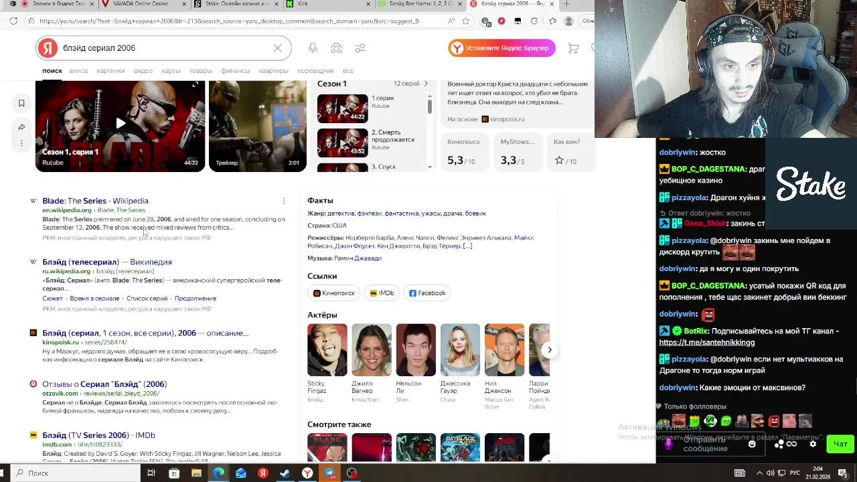
Task: Switch to the картинки search tab
Action: [110, 71]
